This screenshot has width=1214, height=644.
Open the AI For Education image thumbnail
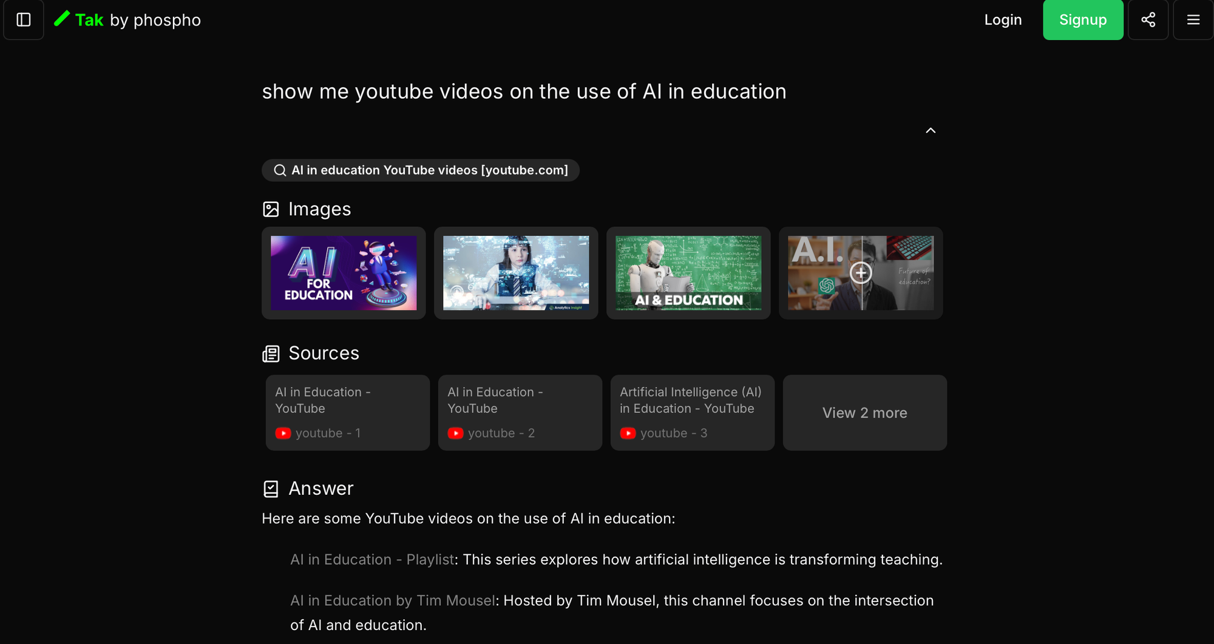coord(344,273)
